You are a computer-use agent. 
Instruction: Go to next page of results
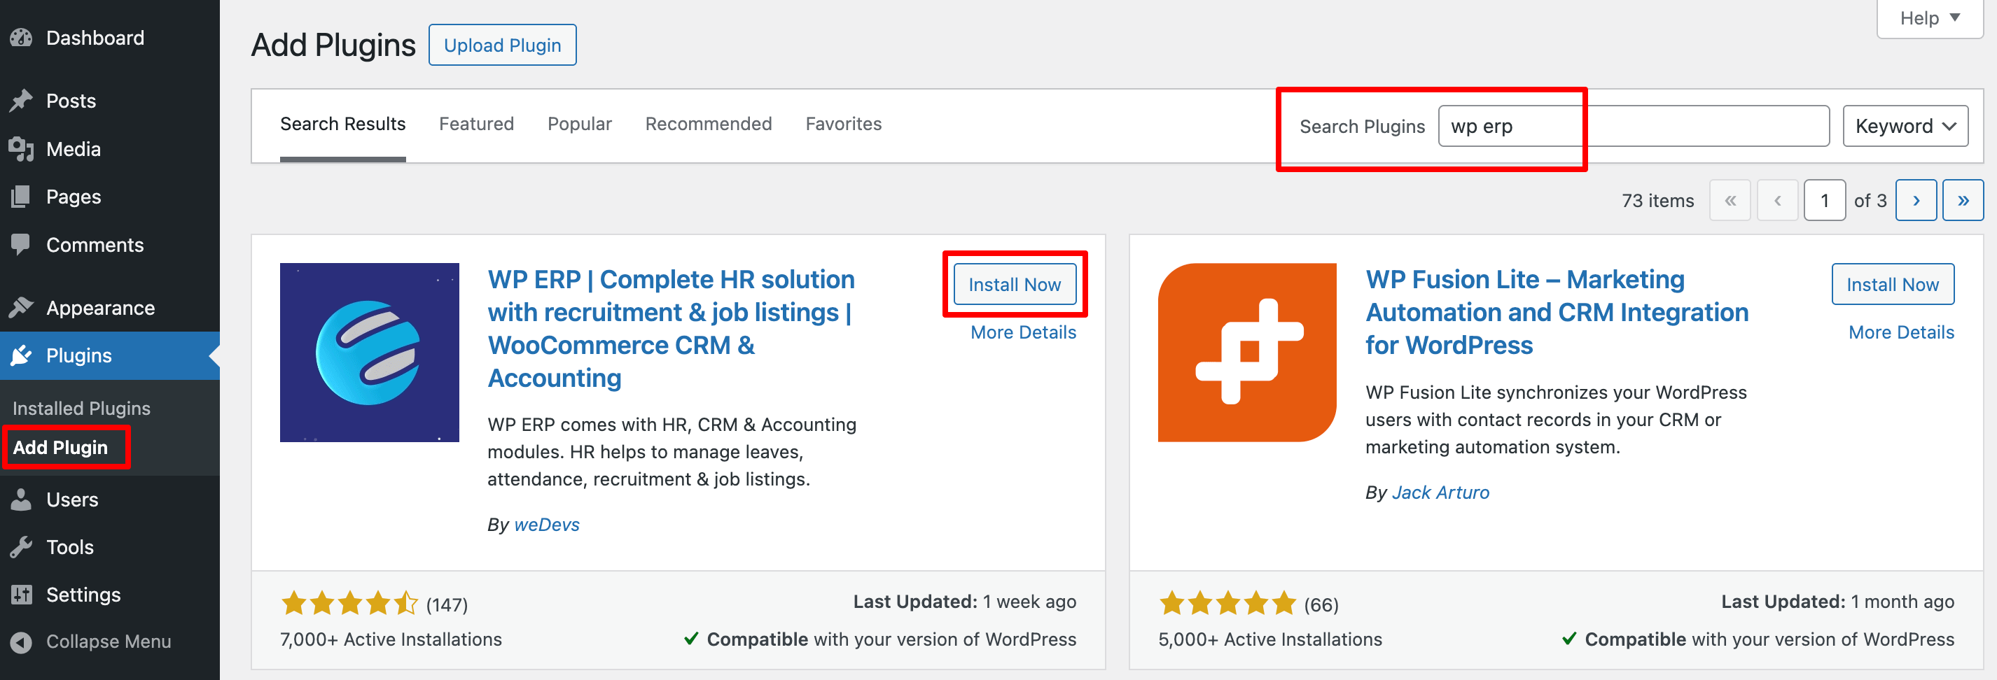coord(1916,201)
